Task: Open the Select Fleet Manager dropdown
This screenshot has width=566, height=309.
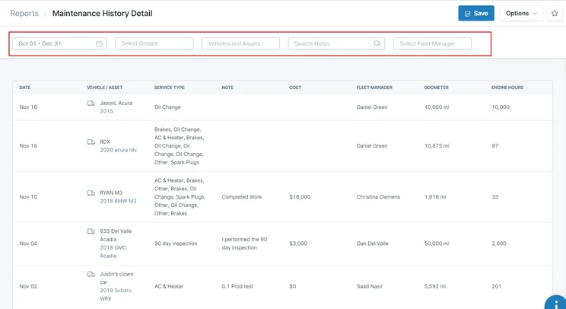Action: pyautogui.click(x=432, y=43)
